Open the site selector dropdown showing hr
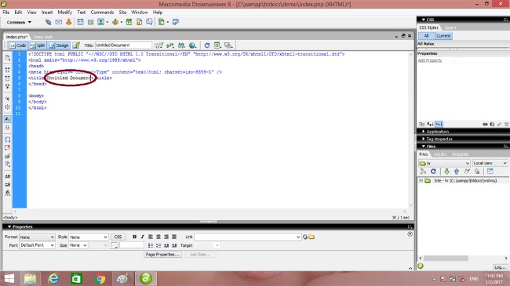This screenshot has height=286, width=510. (444, 163)
